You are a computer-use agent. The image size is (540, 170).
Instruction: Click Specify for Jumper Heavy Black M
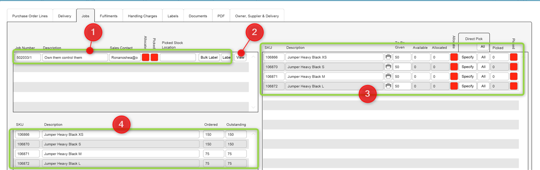pos(467,77)
